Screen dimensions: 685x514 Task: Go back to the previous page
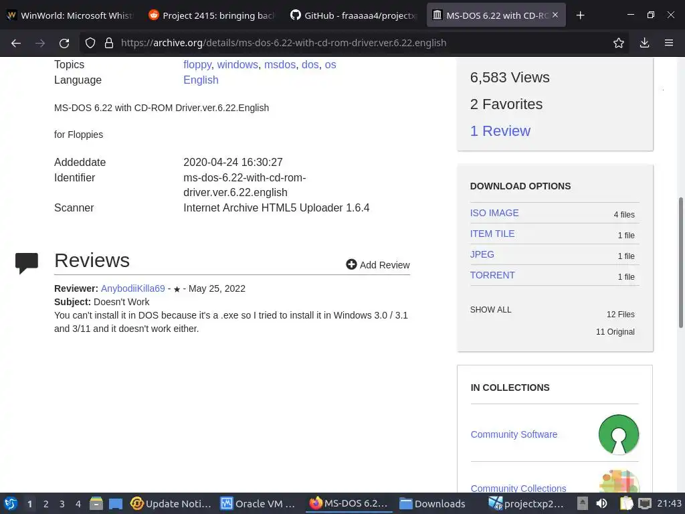[16, 43]
